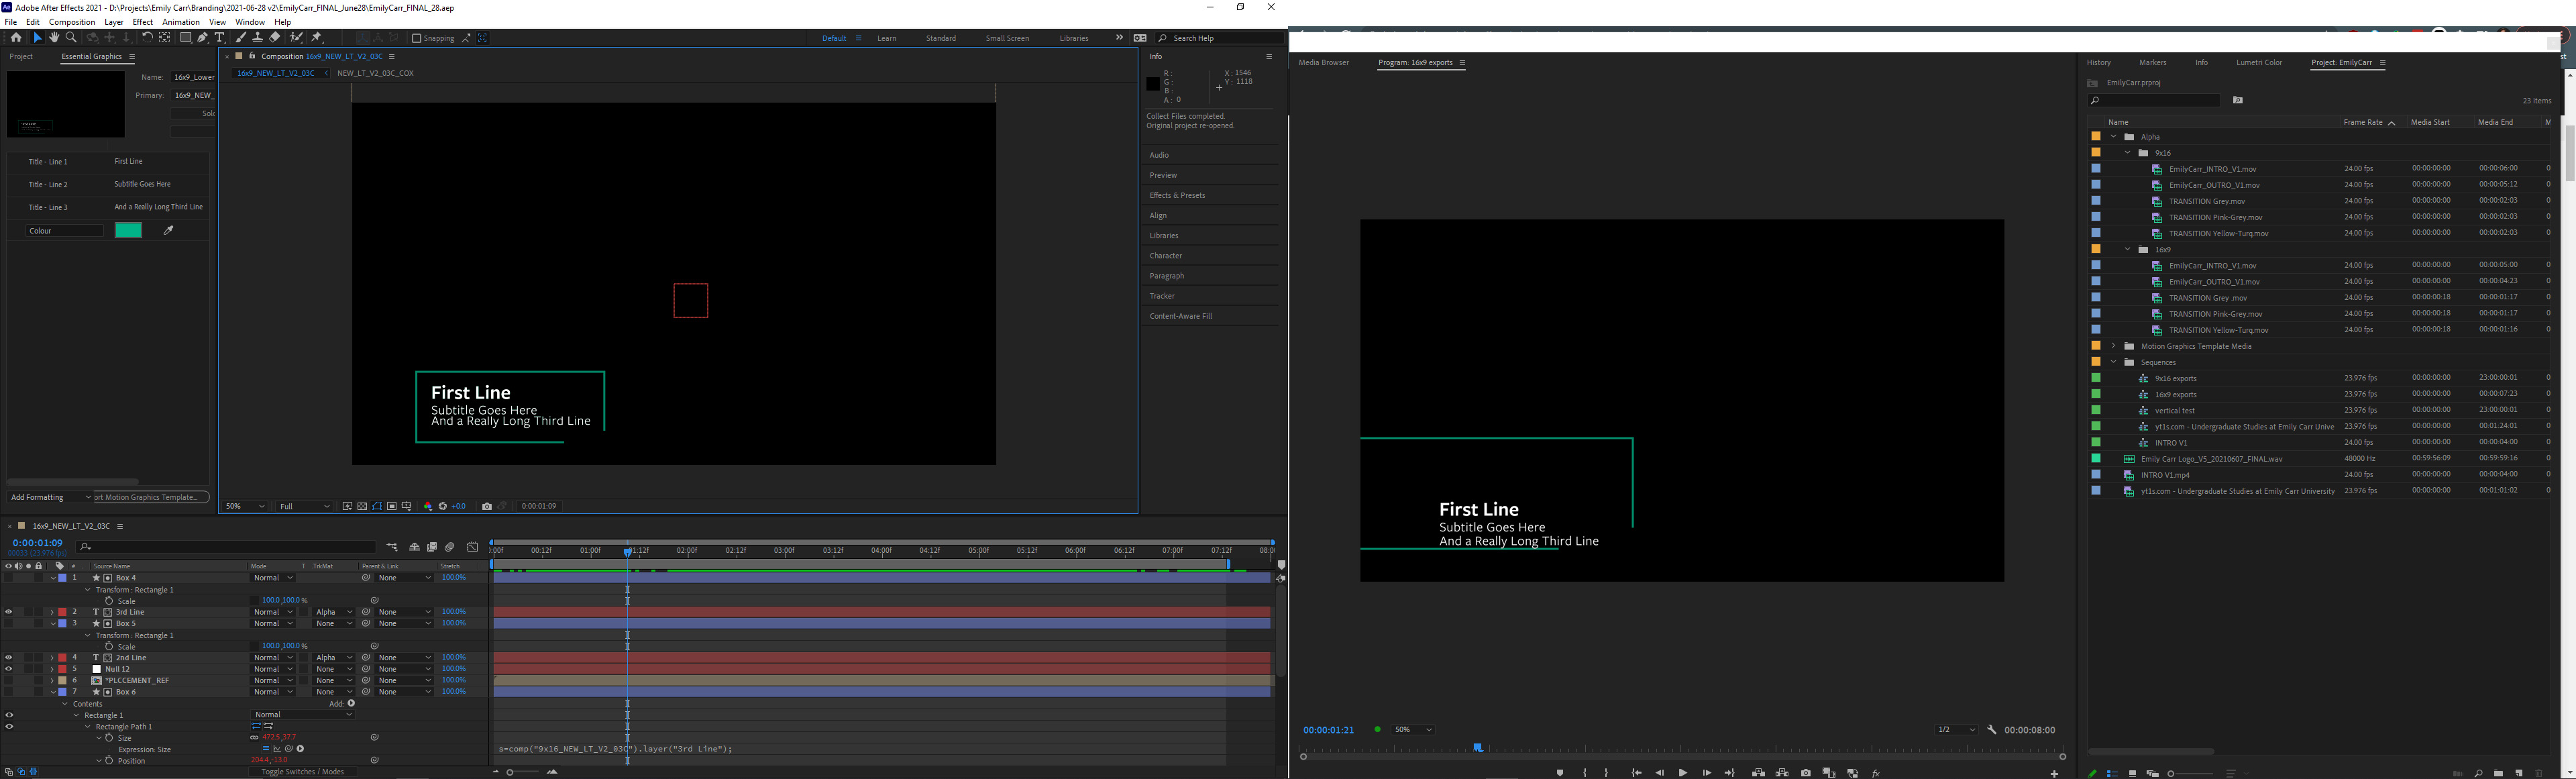Select the Clone Stamp tool
The width and height of the screenshot is (2576, 779).
tap(258, 37)
